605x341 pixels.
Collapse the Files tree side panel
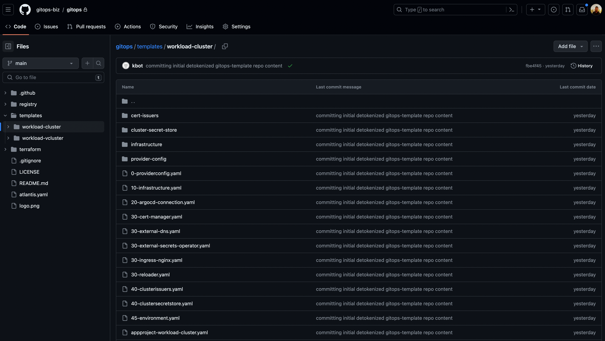pyautogui.click(x=8, y=47)
